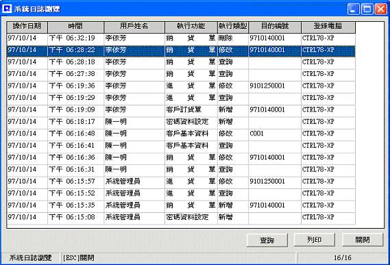Viewport: 390px width, 265px height.
Task: Select the highlighted row at 06:28:22
Action: (181, 51)
